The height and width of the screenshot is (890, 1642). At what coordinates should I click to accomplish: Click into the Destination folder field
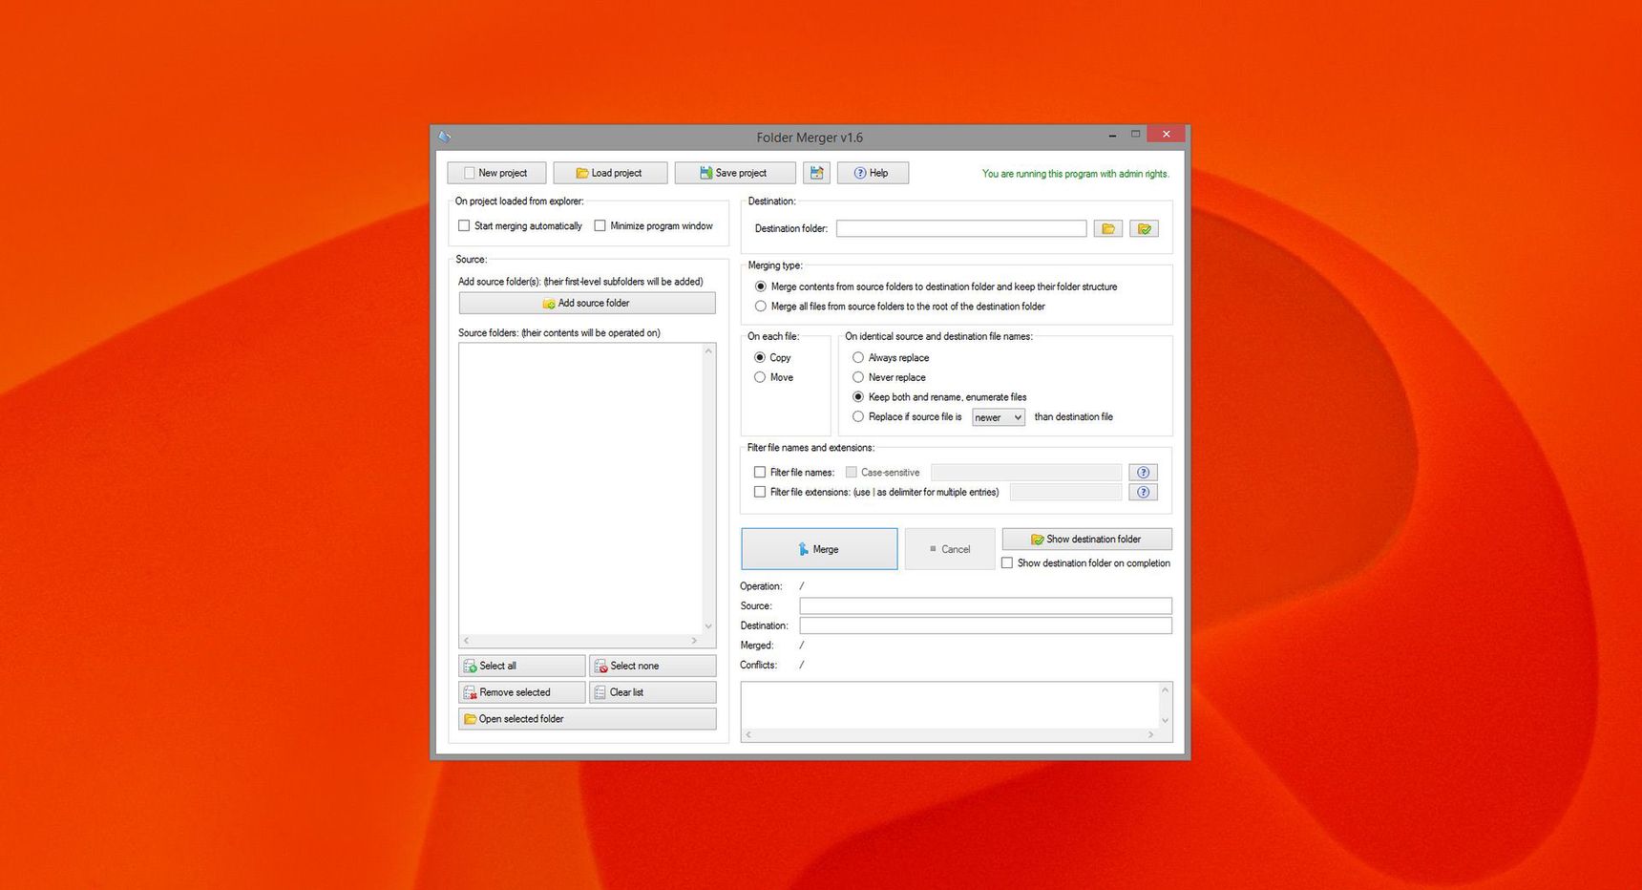click(x=961, y=228)
